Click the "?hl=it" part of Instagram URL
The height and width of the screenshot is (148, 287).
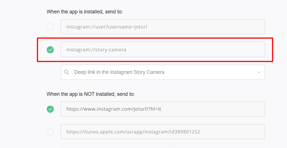point(155,109)
